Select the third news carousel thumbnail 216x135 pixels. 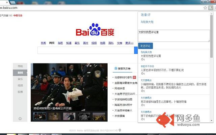point(69,116)
